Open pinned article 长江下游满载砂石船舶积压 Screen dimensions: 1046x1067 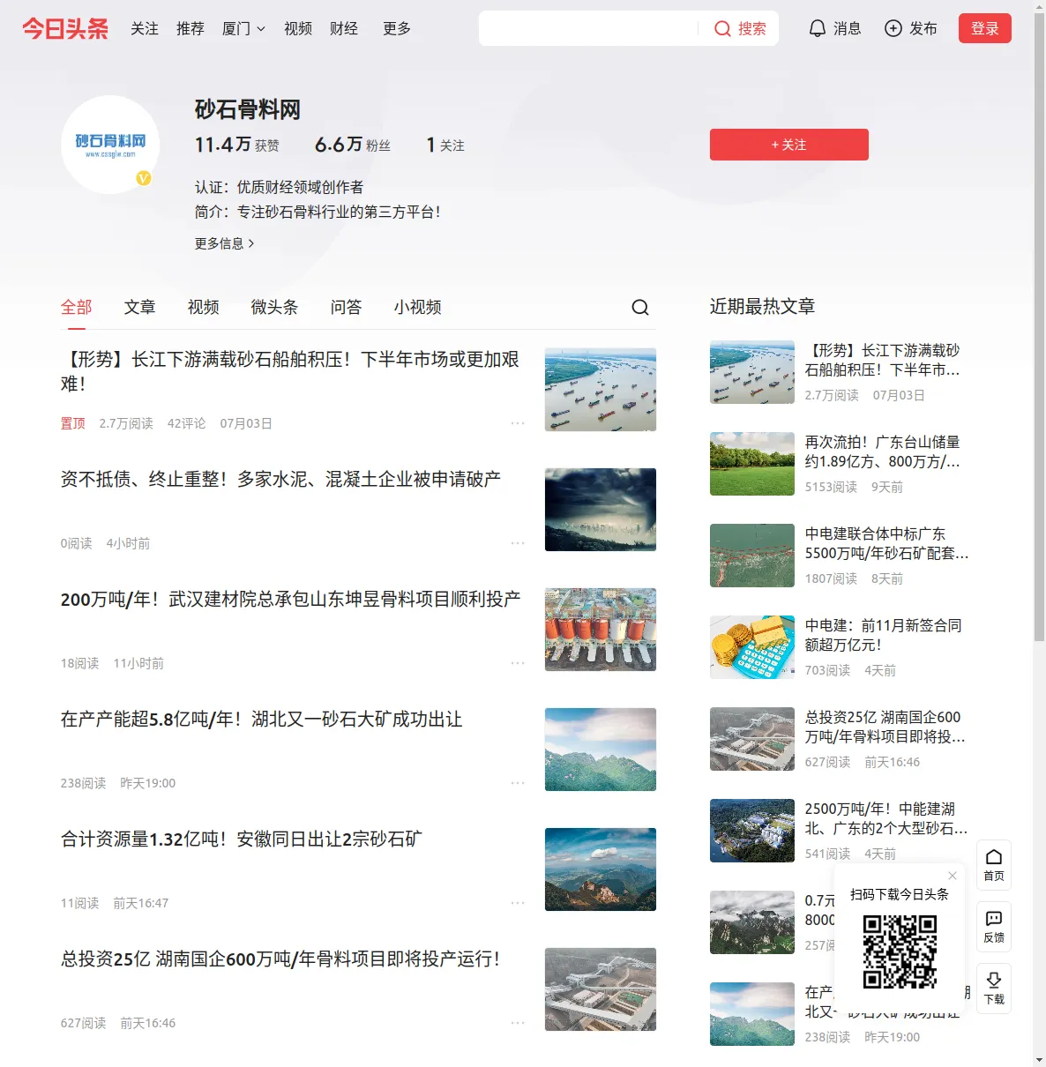[290, 371]
